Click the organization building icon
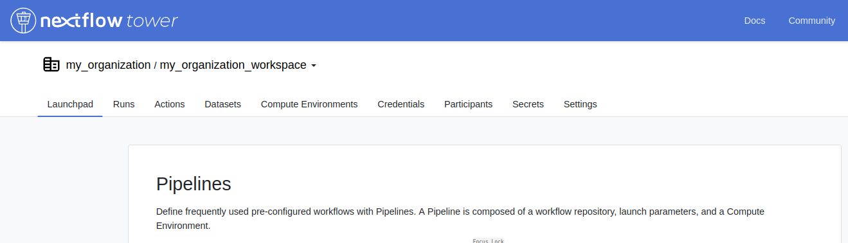The width and height of the screenshot is (848, 243). tap(51, 64)
